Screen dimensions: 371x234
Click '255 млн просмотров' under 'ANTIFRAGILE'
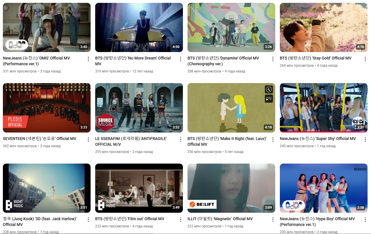pos(112,152)
